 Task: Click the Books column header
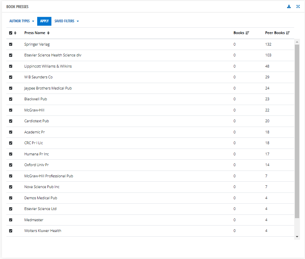coord(239,33)
